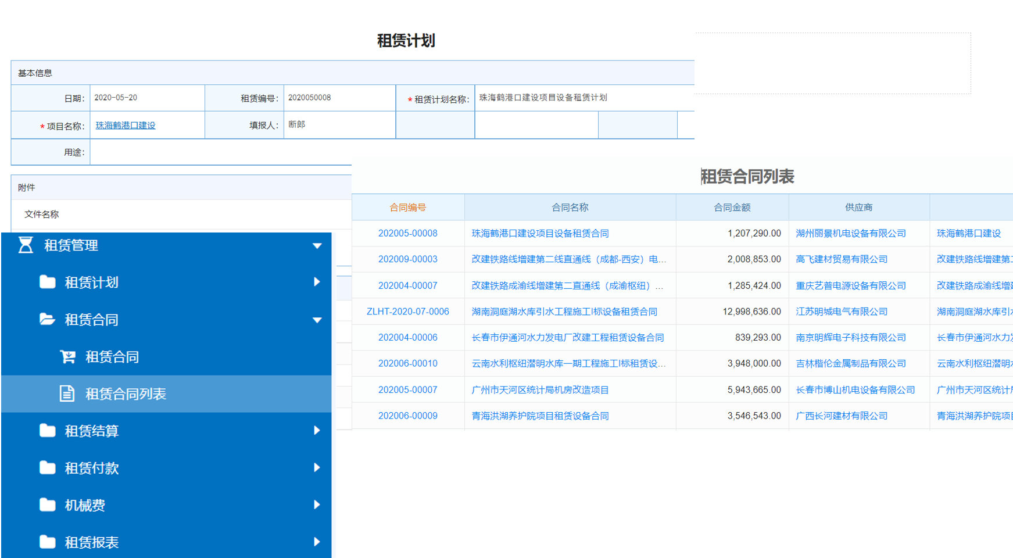Click the folder icon next to 租赁付款

pyautogui.click(x=47, y=468)
